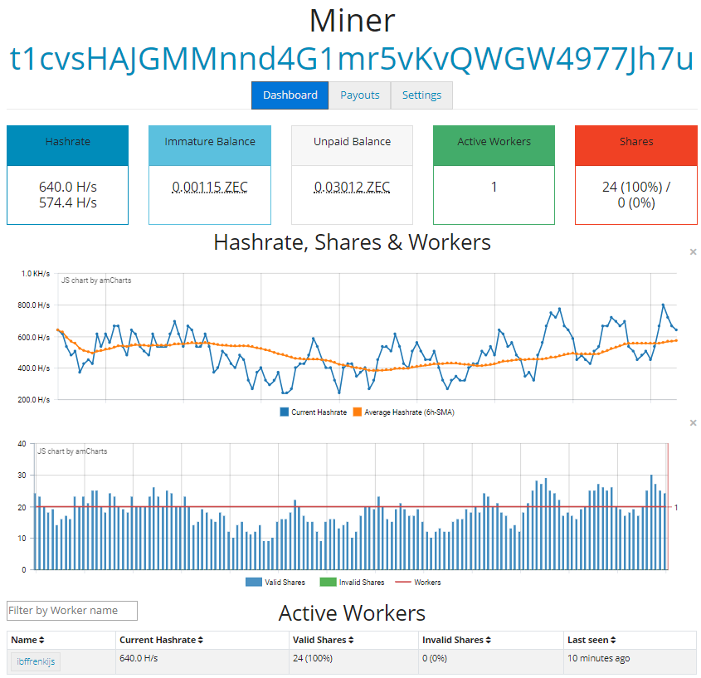Sort workers by the Current Hashrate column
The height and width of the screenshot is (678, 701).
200,640
